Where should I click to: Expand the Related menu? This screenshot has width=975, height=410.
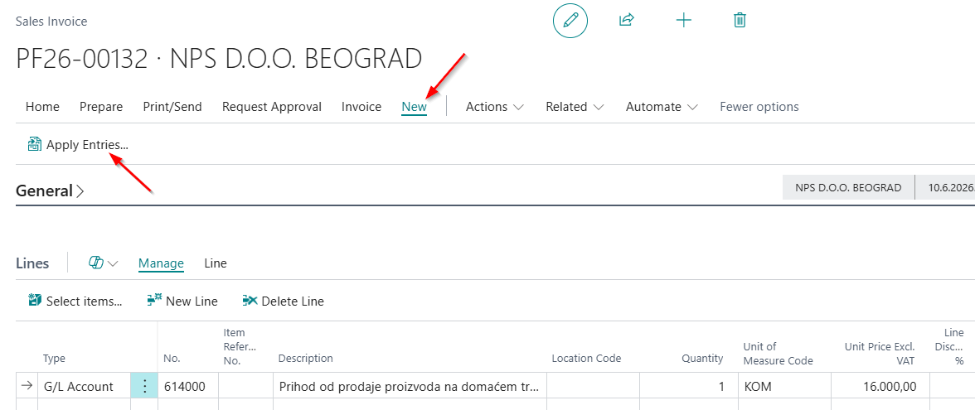click(x=575, y=107)
